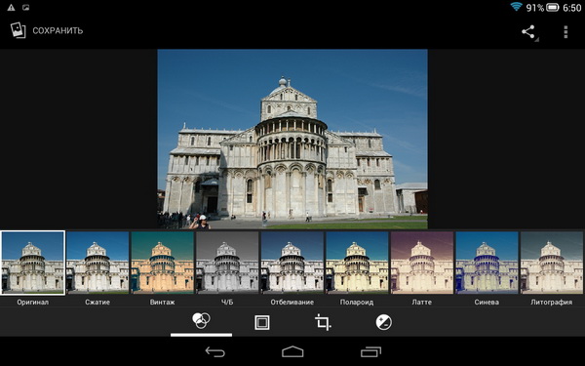Open the recent apps button
The image size is (585, 366).
pos(370,351)
